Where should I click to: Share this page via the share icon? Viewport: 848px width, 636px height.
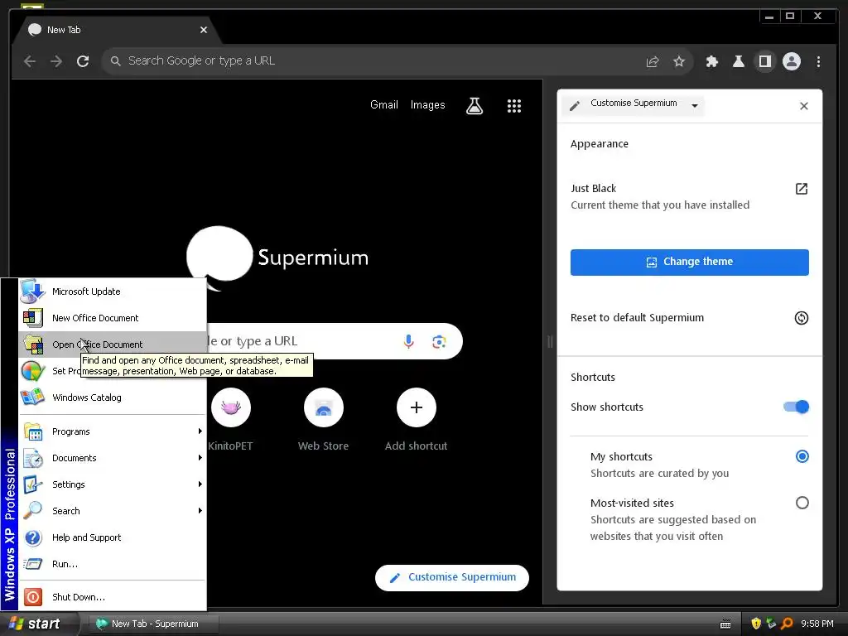coord(653,61)
